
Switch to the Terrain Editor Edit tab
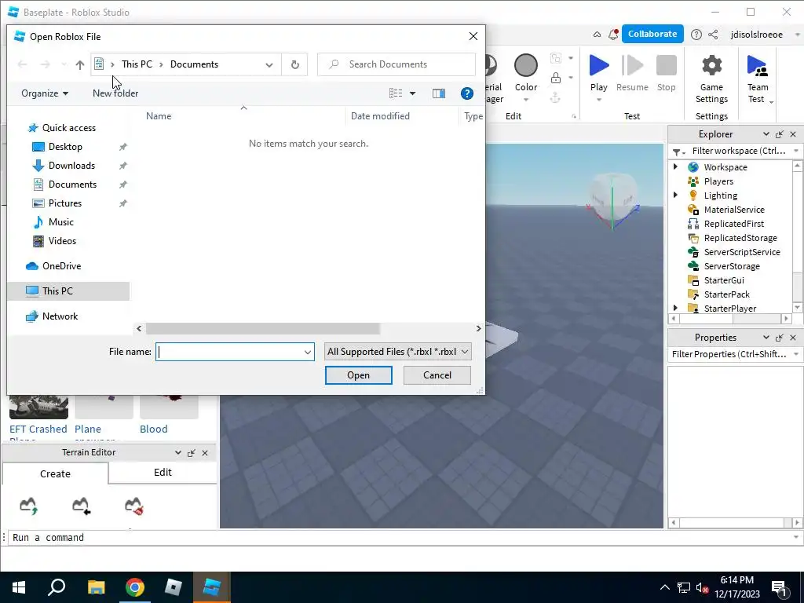(163, 472)
